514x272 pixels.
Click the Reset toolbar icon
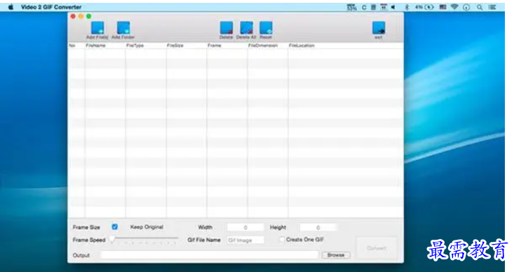tap(266, 28)
